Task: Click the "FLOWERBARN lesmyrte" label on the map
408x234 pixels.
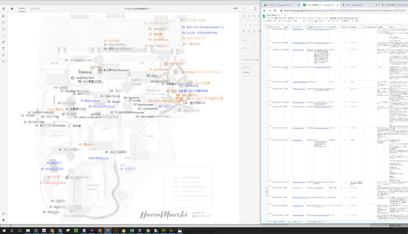Action: tap(129, 113)
